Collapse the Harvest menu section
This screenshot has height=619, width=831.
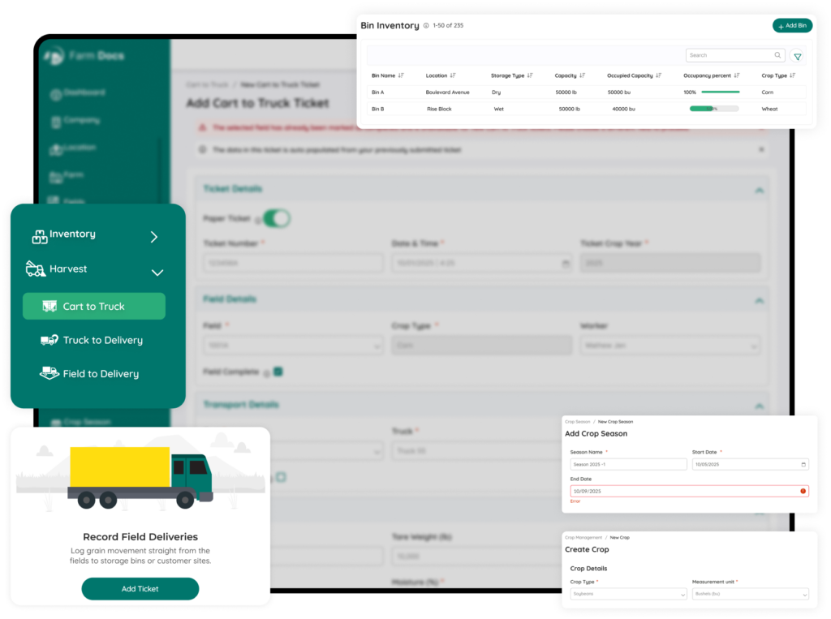[x=157, y=273]
